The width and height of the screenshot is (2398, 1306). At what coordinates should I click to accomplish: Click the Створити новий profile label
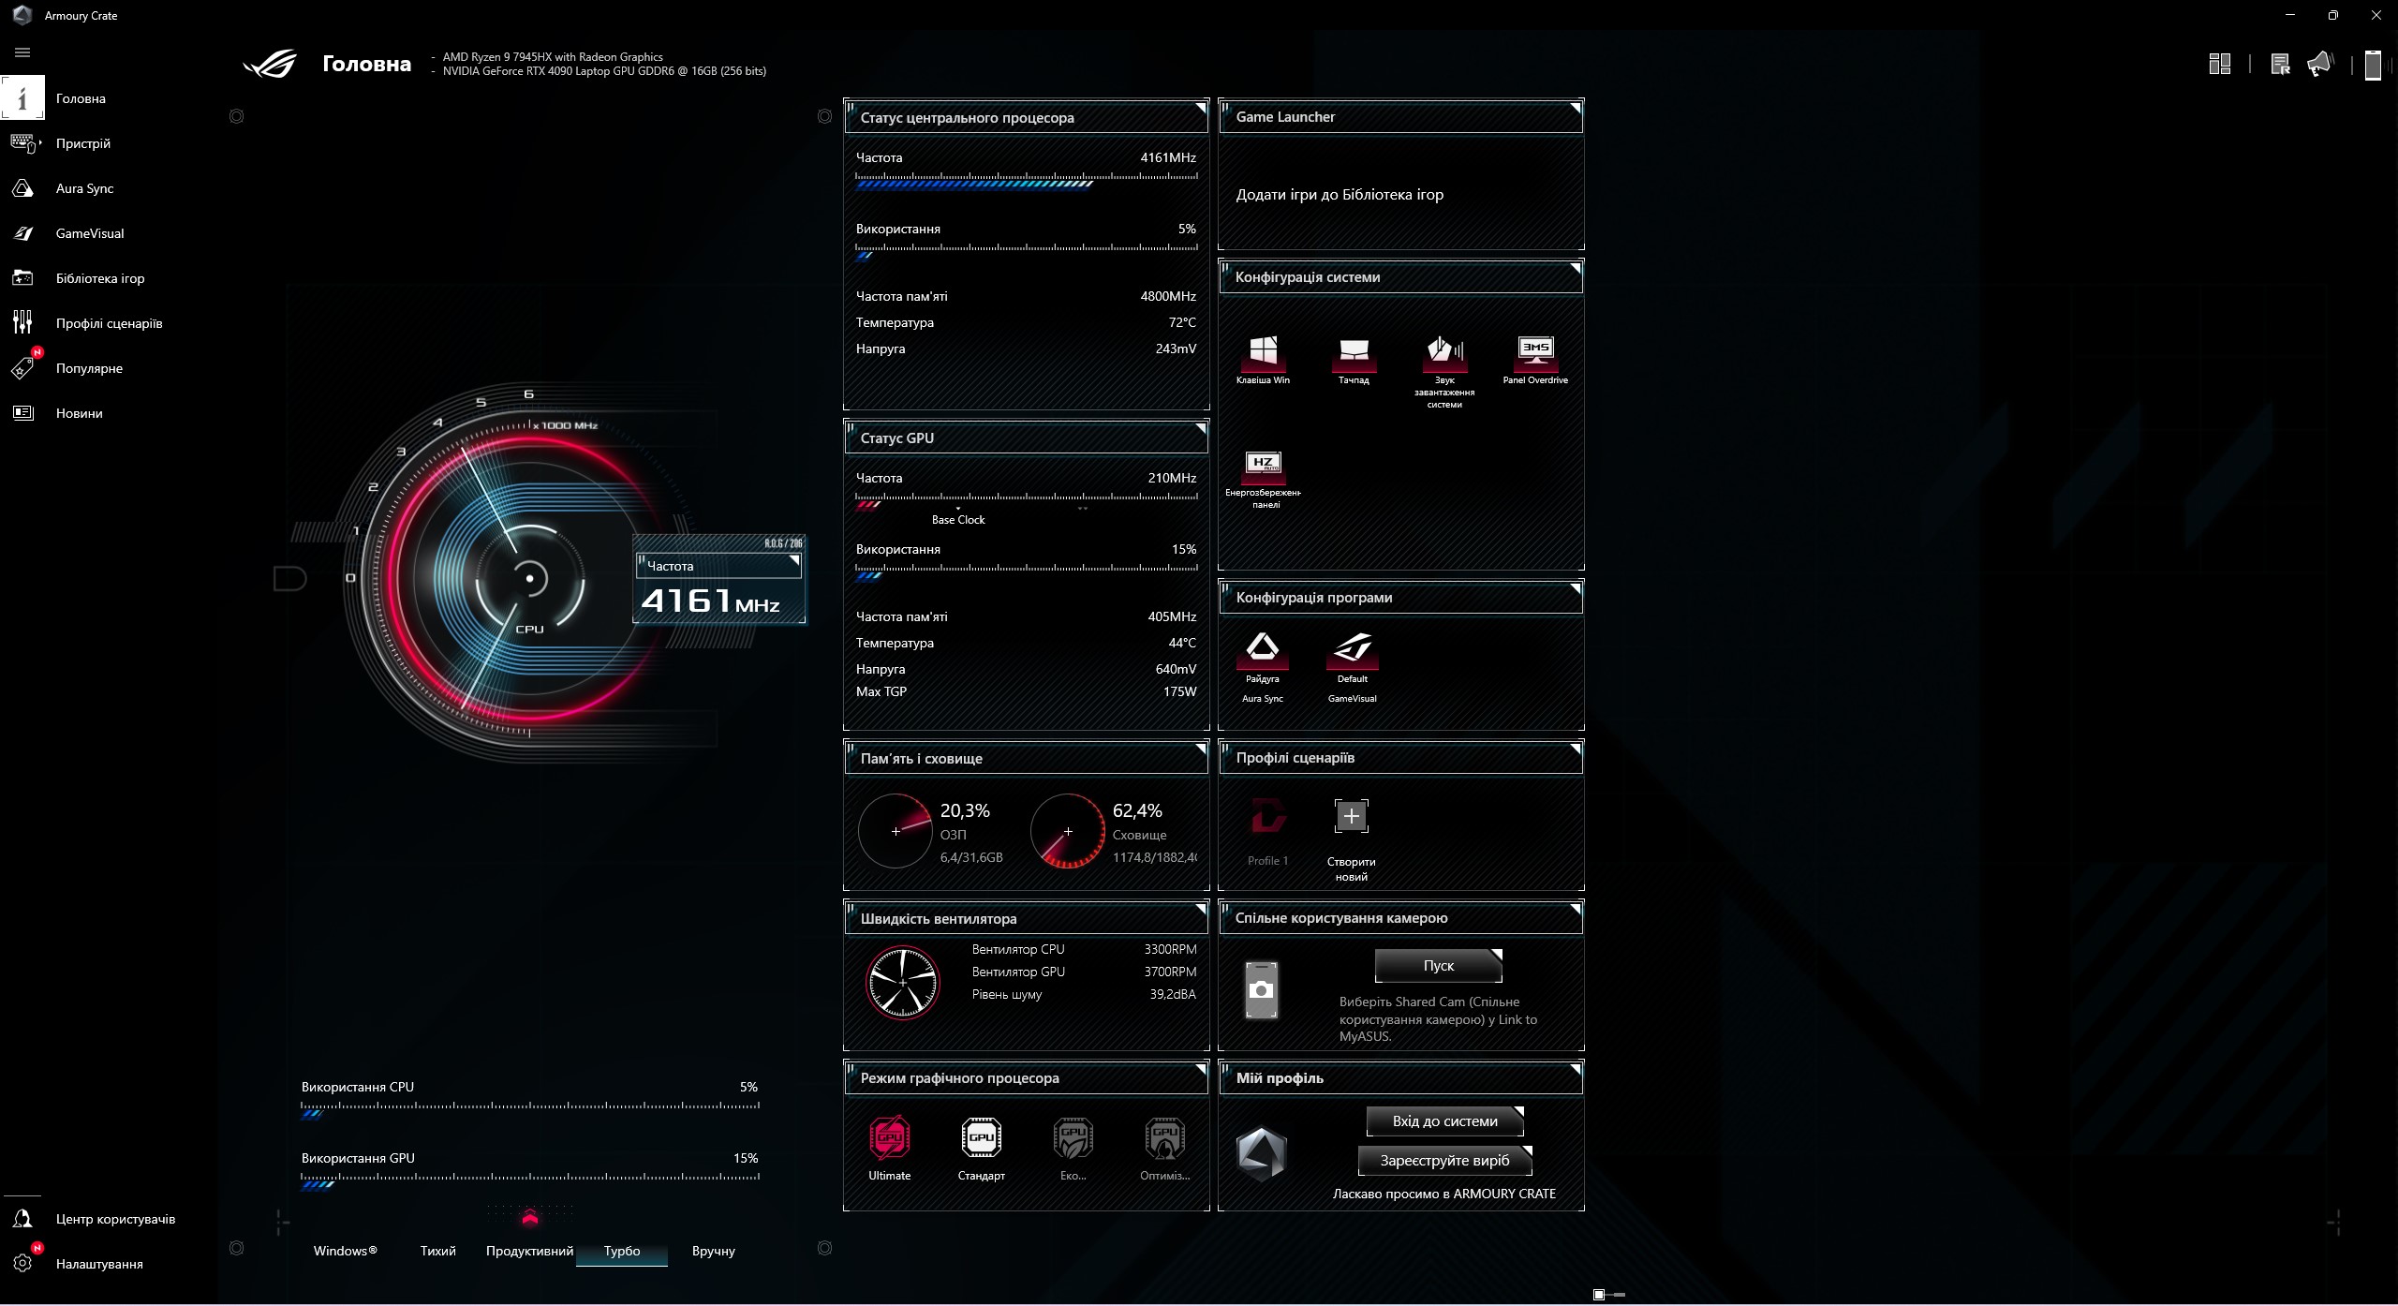click(1351, 869)
